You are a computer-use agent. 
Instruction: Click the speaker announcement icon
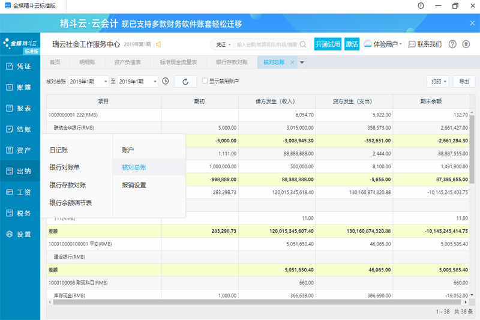point(158,44)
